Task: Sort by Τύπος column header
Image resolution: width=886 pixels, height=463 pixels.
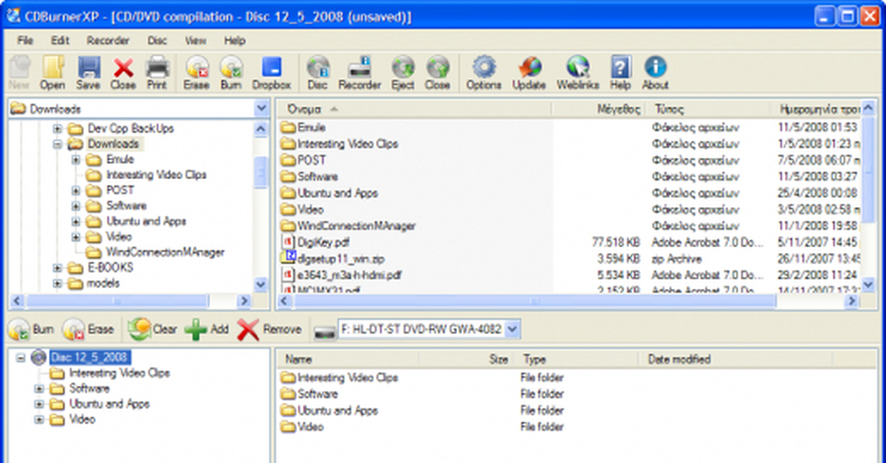Action: pyautogui.click(x=708, y=109)
